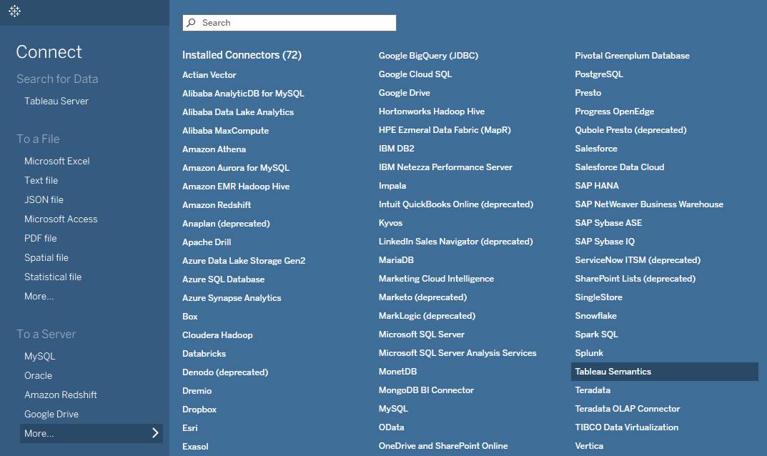Select Splunk connector
The image size is (767, 456).
(589, 353)
